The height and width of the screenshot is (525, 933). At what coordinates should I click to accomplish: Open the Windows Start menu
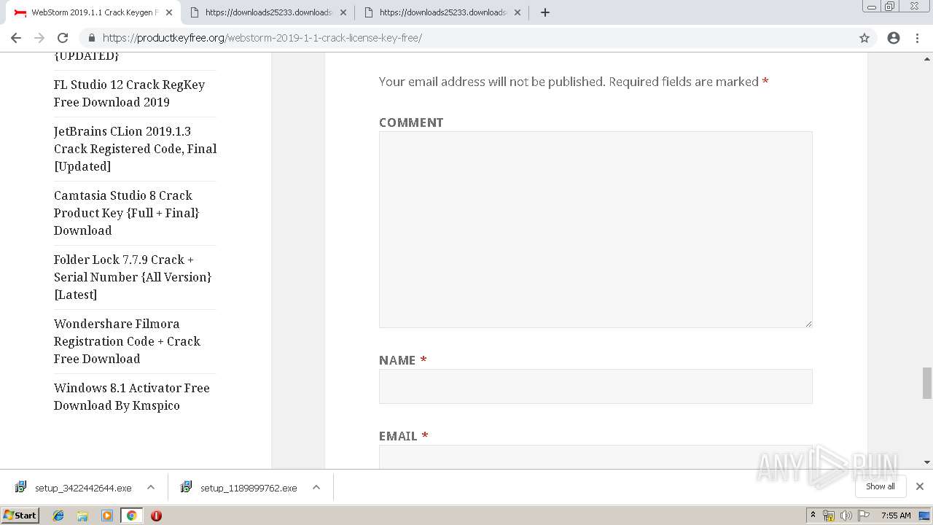20,516
